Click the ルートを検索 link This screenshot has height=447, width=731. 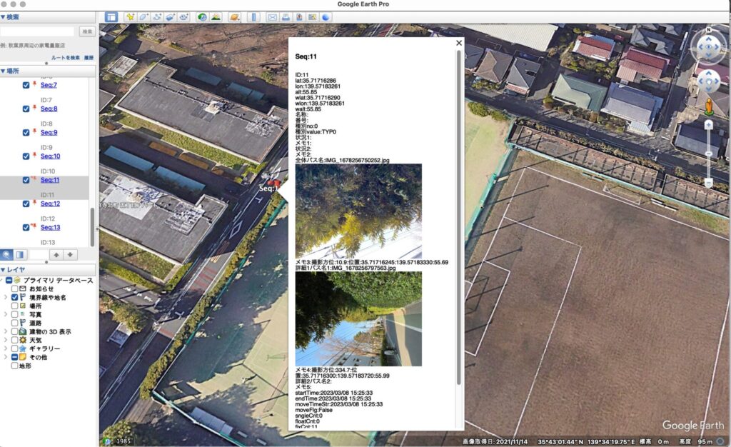point(65,58)
